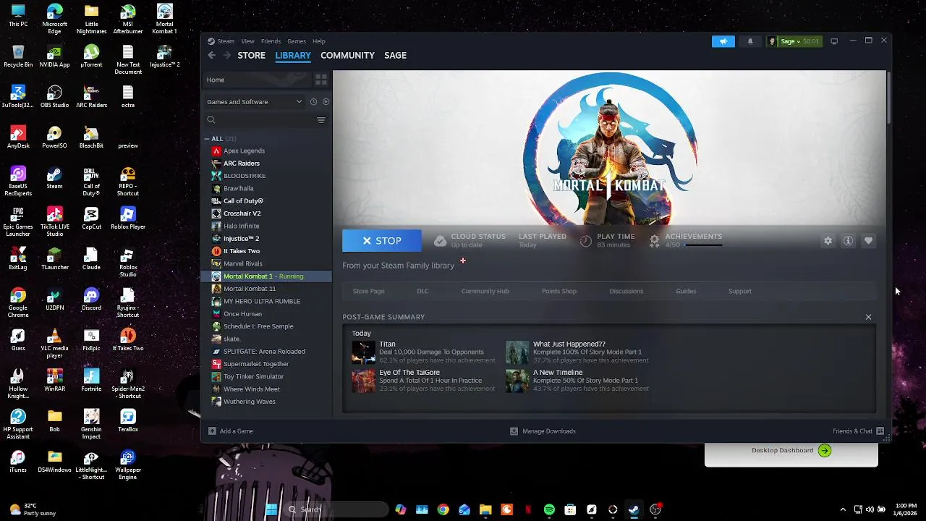Open the Games and Software dropdown
The width and height of the screenshot is (926, 521).
pos(254,102)
